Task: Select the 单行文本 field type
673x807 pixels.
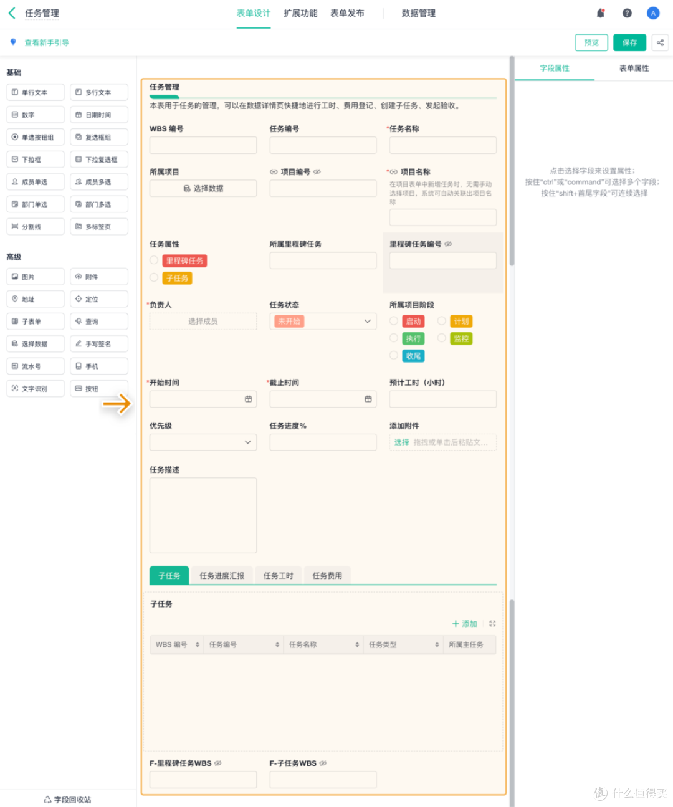Action: (x=35, y=92)
